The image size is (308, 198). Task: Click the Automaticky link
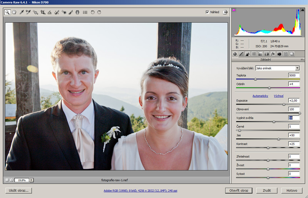tap(260, 96)
